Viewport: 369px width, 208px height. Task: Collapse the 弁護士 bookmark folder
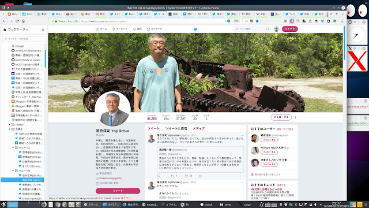point(10,129)
